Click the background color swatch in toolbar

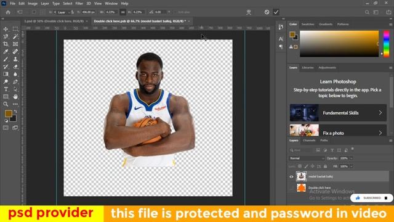14,118
